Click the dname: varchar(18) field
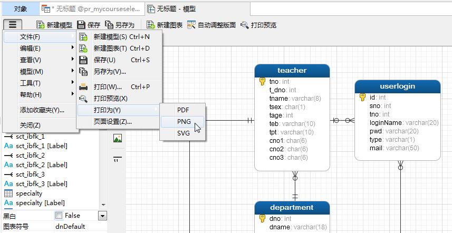 pos(298,227)
